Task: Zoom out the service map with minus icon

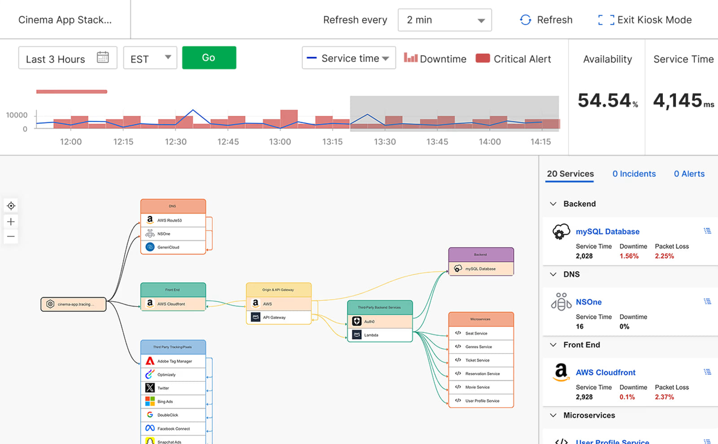Action: coord(11,237)
